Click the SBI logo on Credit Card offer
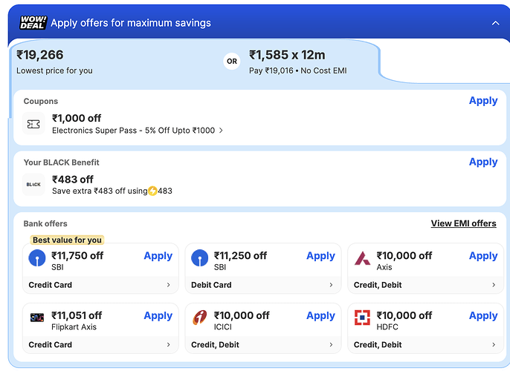510x371 pixels. click(36, 258)
